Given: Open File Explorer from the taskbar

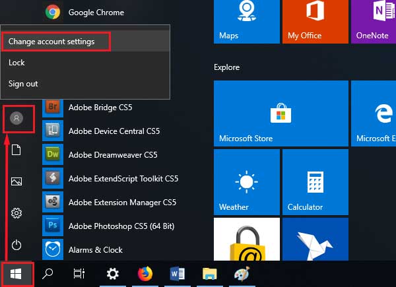Looking at the screenshot, I should [x=210, y=274].
